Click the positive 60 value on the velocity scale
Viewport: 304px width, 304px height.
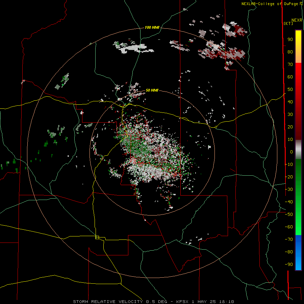[x=290, y=77]
